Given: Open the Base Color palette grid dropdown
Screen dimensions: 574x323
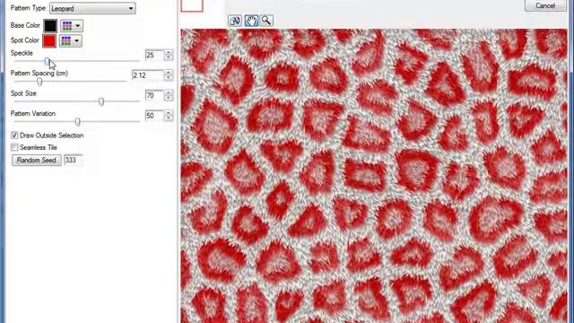Looking at the screenshot, I should 72,26.
